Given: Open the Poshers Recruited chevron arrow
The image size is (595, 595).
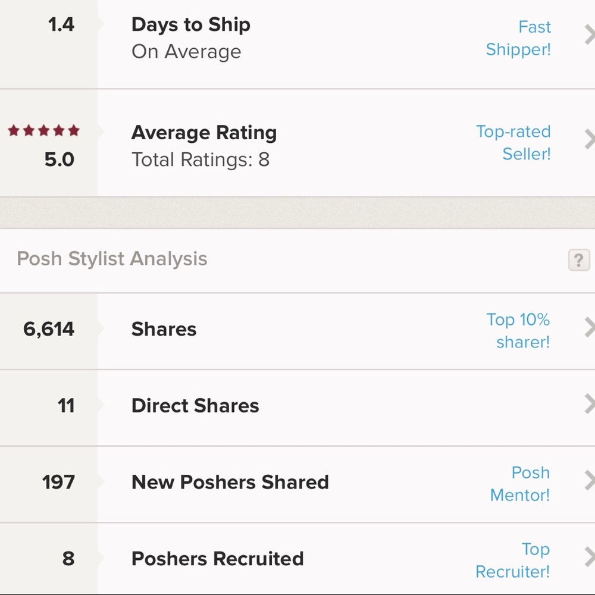Looking at the screenshot, I should [x=589, y=557].
